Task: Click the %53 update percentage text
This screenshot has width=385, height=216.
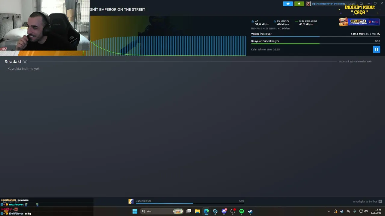Action: [x=377, y=41]
